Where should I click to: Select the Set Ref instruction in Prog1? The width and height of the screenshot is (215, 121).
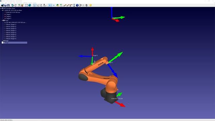pyautogui.click(x=16, y=23)
